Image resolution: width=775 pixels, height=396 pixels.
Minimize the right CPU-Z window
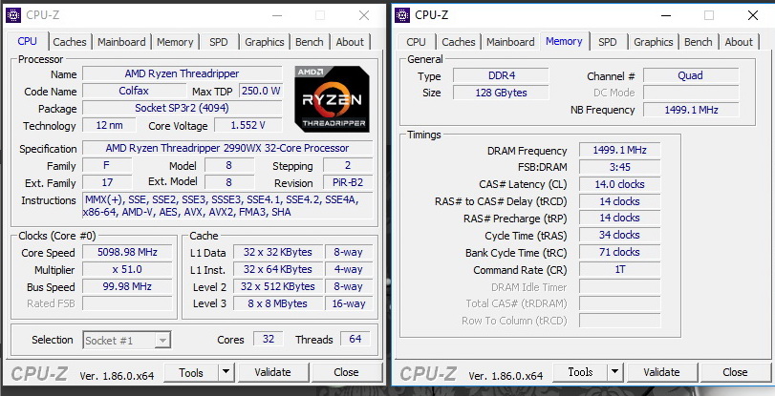click(665, 15)
